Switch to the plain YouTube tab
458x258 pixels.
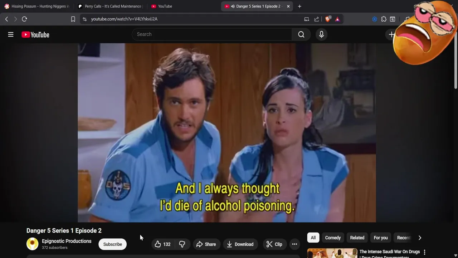[x=182, y=6]
